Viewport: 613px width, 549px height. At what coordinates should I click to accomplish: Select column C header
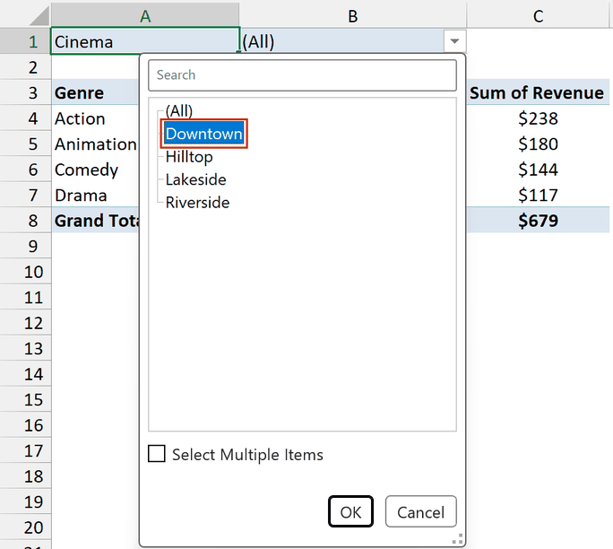[x=539, y=15]
